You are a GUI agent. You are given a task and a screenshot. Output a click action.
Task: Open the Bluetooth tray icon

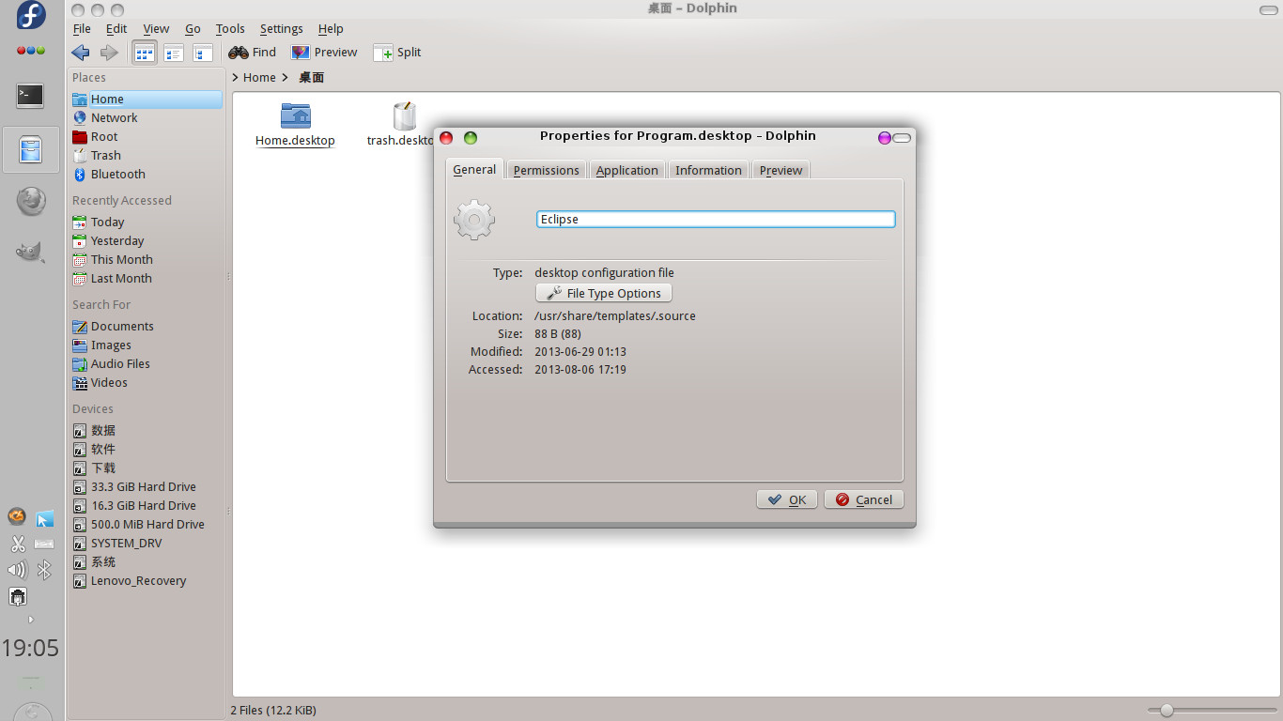click(44, 570)
